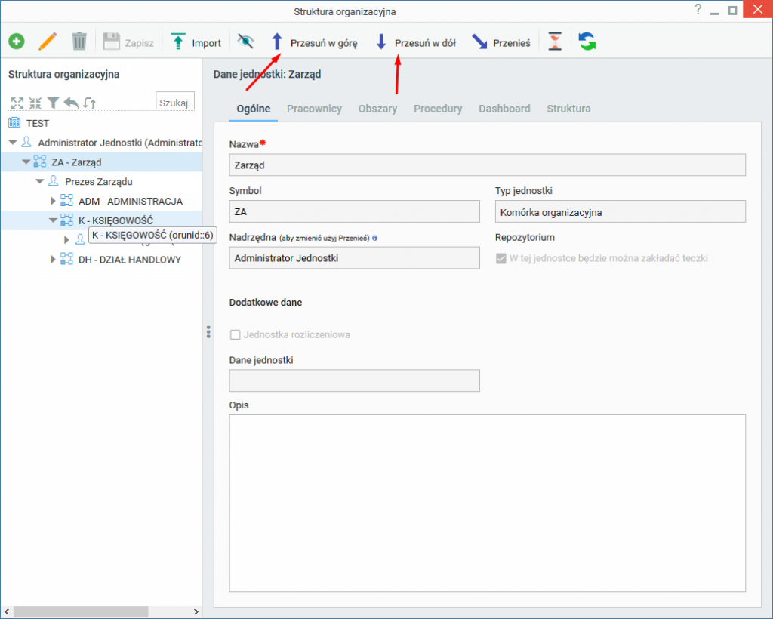
Task: Click the Opis text area
Action: (487, 504)
